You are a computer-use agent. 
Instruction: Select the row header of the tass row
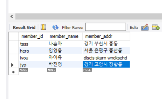point(14,44)
